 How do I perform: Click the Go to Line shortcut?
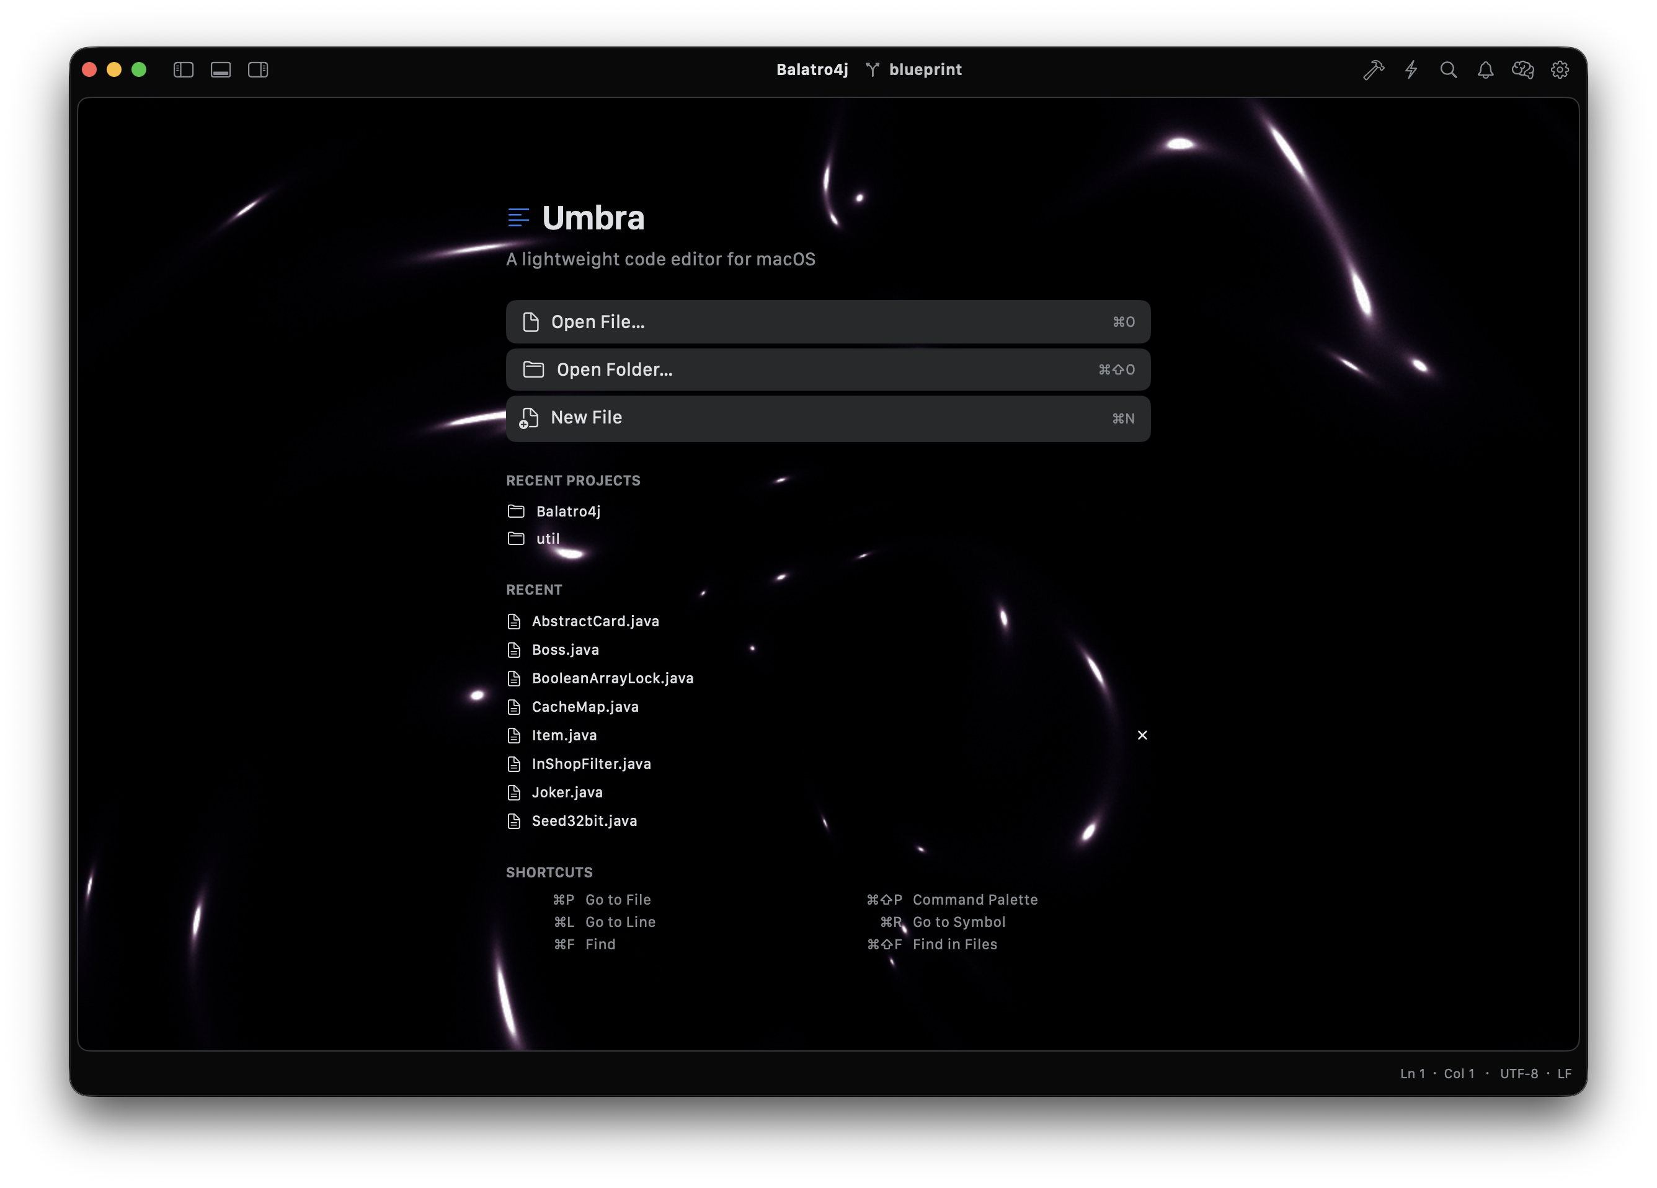pyautogui.click(x=604, y=922)
